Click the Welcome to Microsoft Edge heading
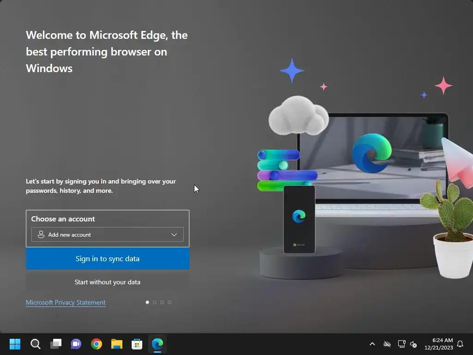Screen dimensions: 473x355 [x=107, y=52]
